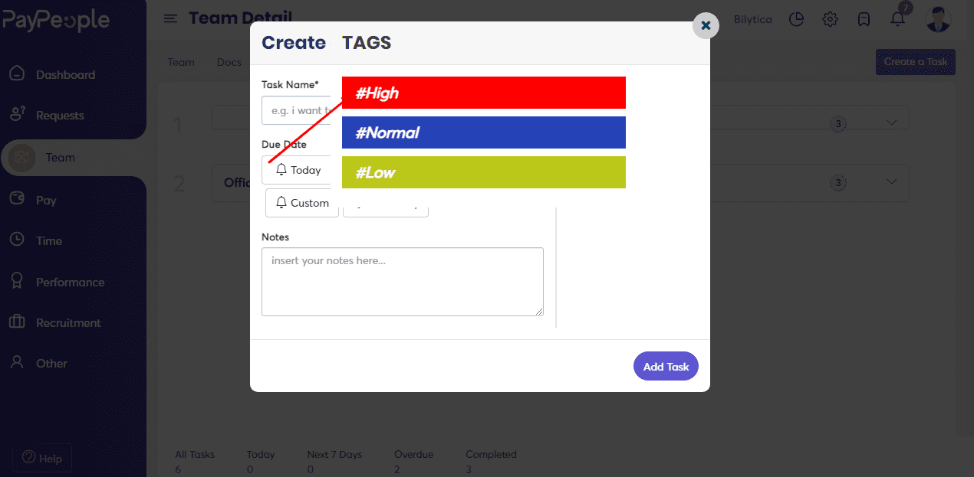Choose the red #High tag
The image size is (974, 477).
[483, 93]
